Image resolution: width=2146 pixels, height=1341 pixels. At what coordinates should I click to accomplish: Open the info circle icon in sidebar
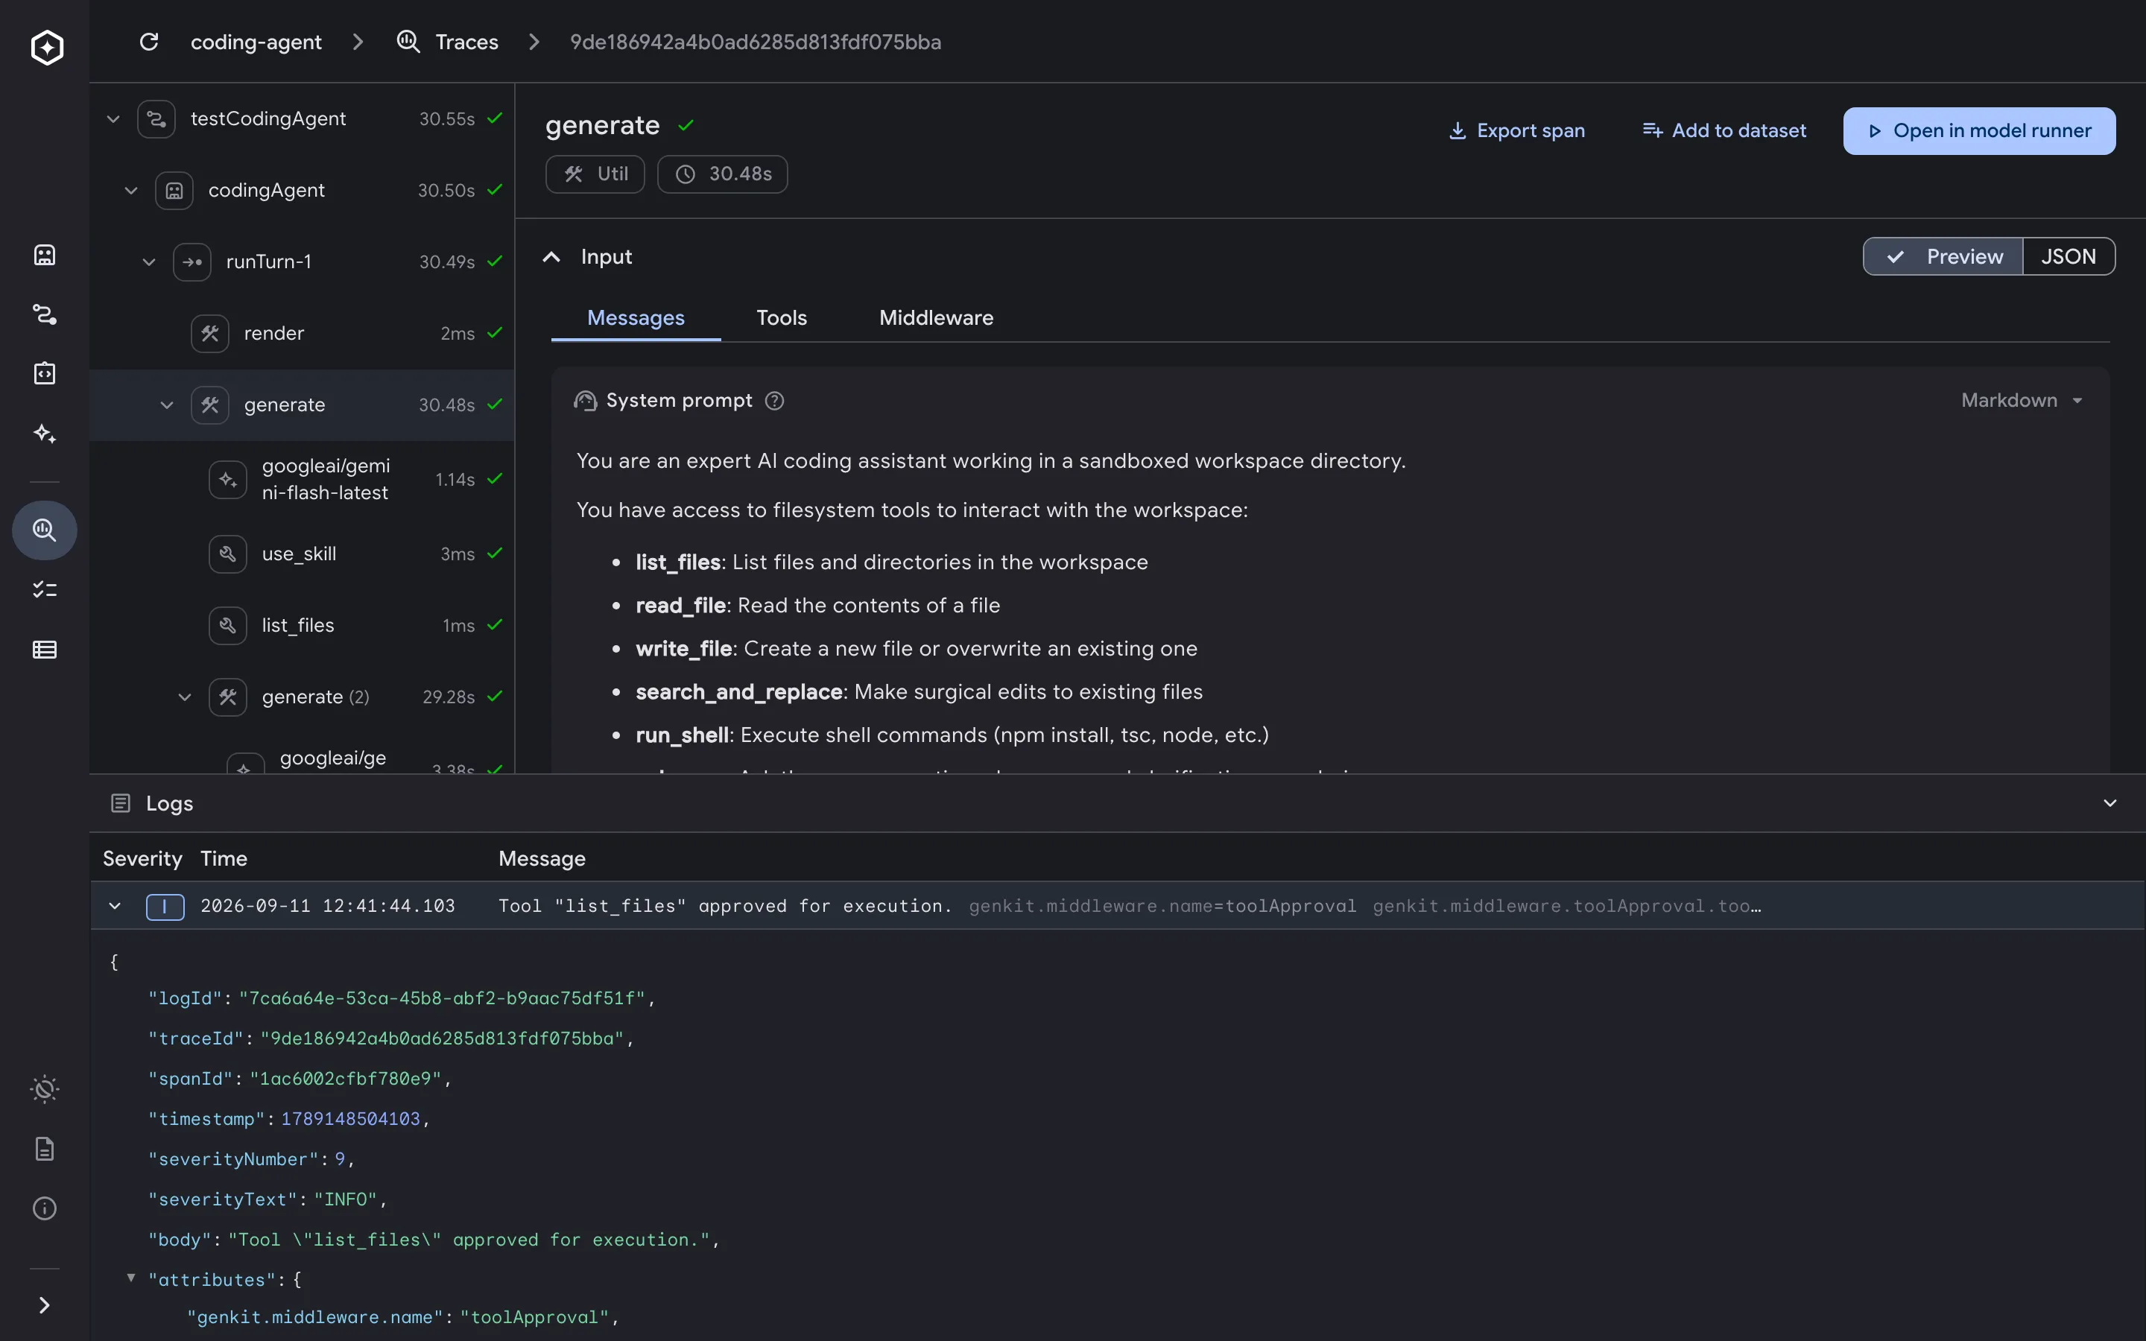click(45, 1209)
